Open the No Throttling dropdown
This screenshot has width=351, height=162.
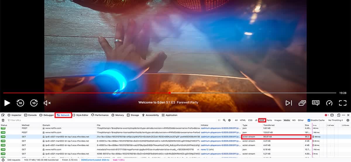coord(335,120)
